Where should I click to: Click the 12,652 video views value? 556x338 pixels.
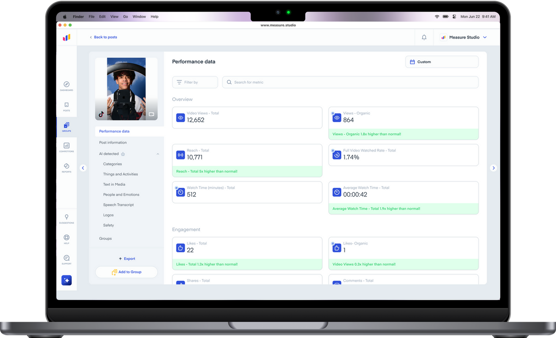pos(196,120)
